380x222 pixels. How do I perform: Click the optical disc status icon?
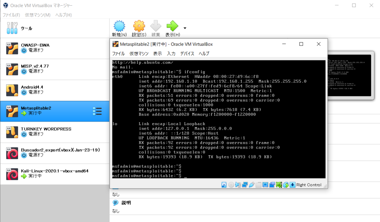[x=231, y=185]
